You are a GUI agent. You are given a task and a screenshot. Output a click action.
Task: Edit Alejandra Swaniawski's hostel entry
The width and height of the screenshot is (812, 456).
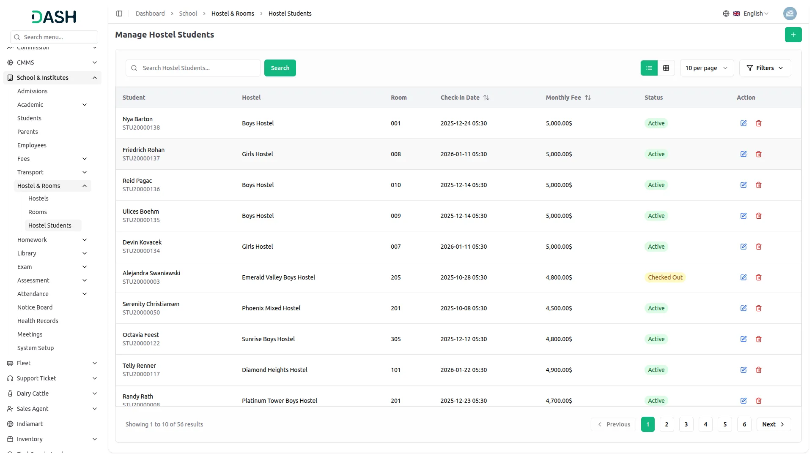(x=743, y=277)
